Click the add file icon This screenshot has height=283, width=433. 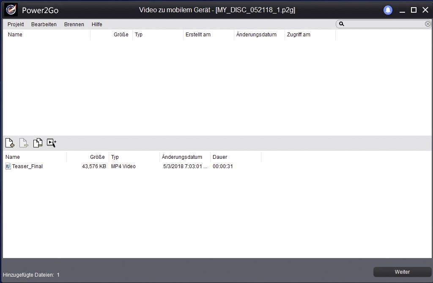click(10, 143)
